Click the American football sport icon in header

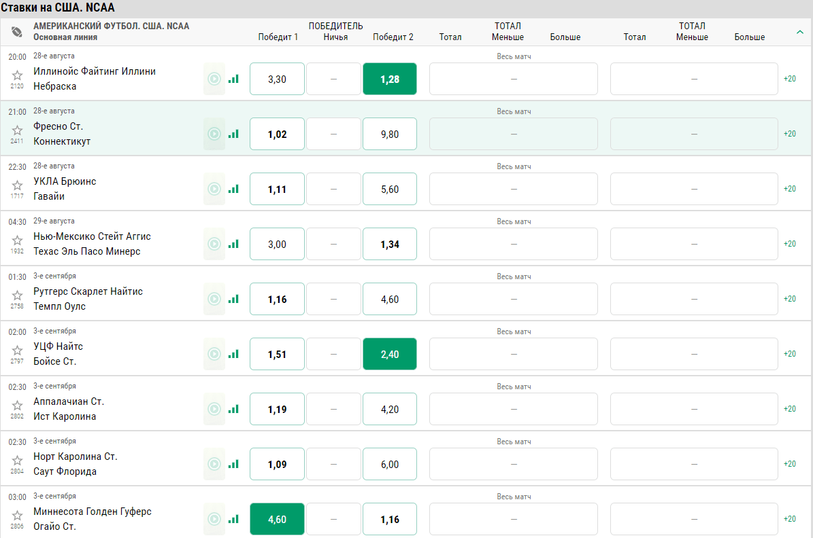16,32
